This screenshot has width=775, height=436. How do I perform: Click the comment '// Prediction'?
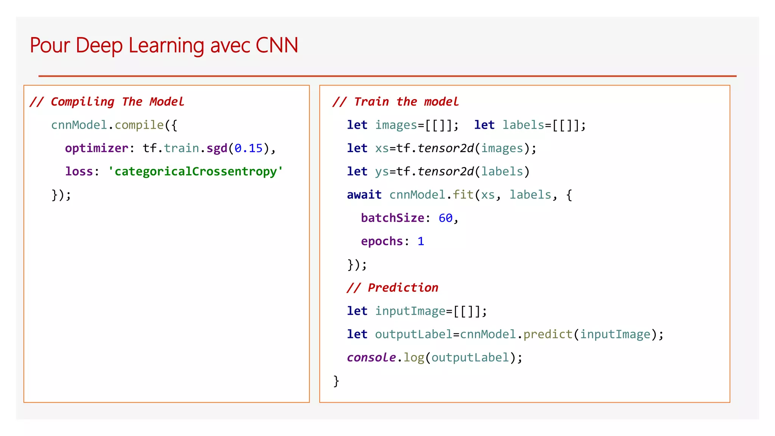392,288
